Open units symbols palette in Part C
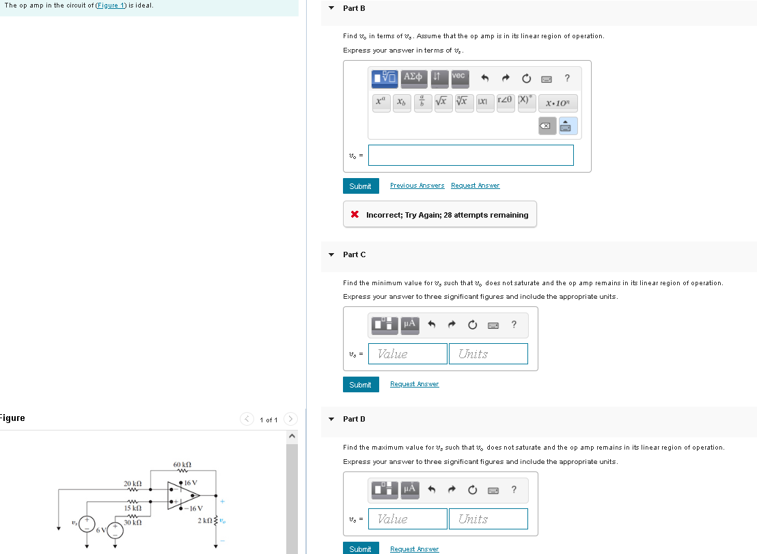The image size is (757, 554). (x=410, y=325)
